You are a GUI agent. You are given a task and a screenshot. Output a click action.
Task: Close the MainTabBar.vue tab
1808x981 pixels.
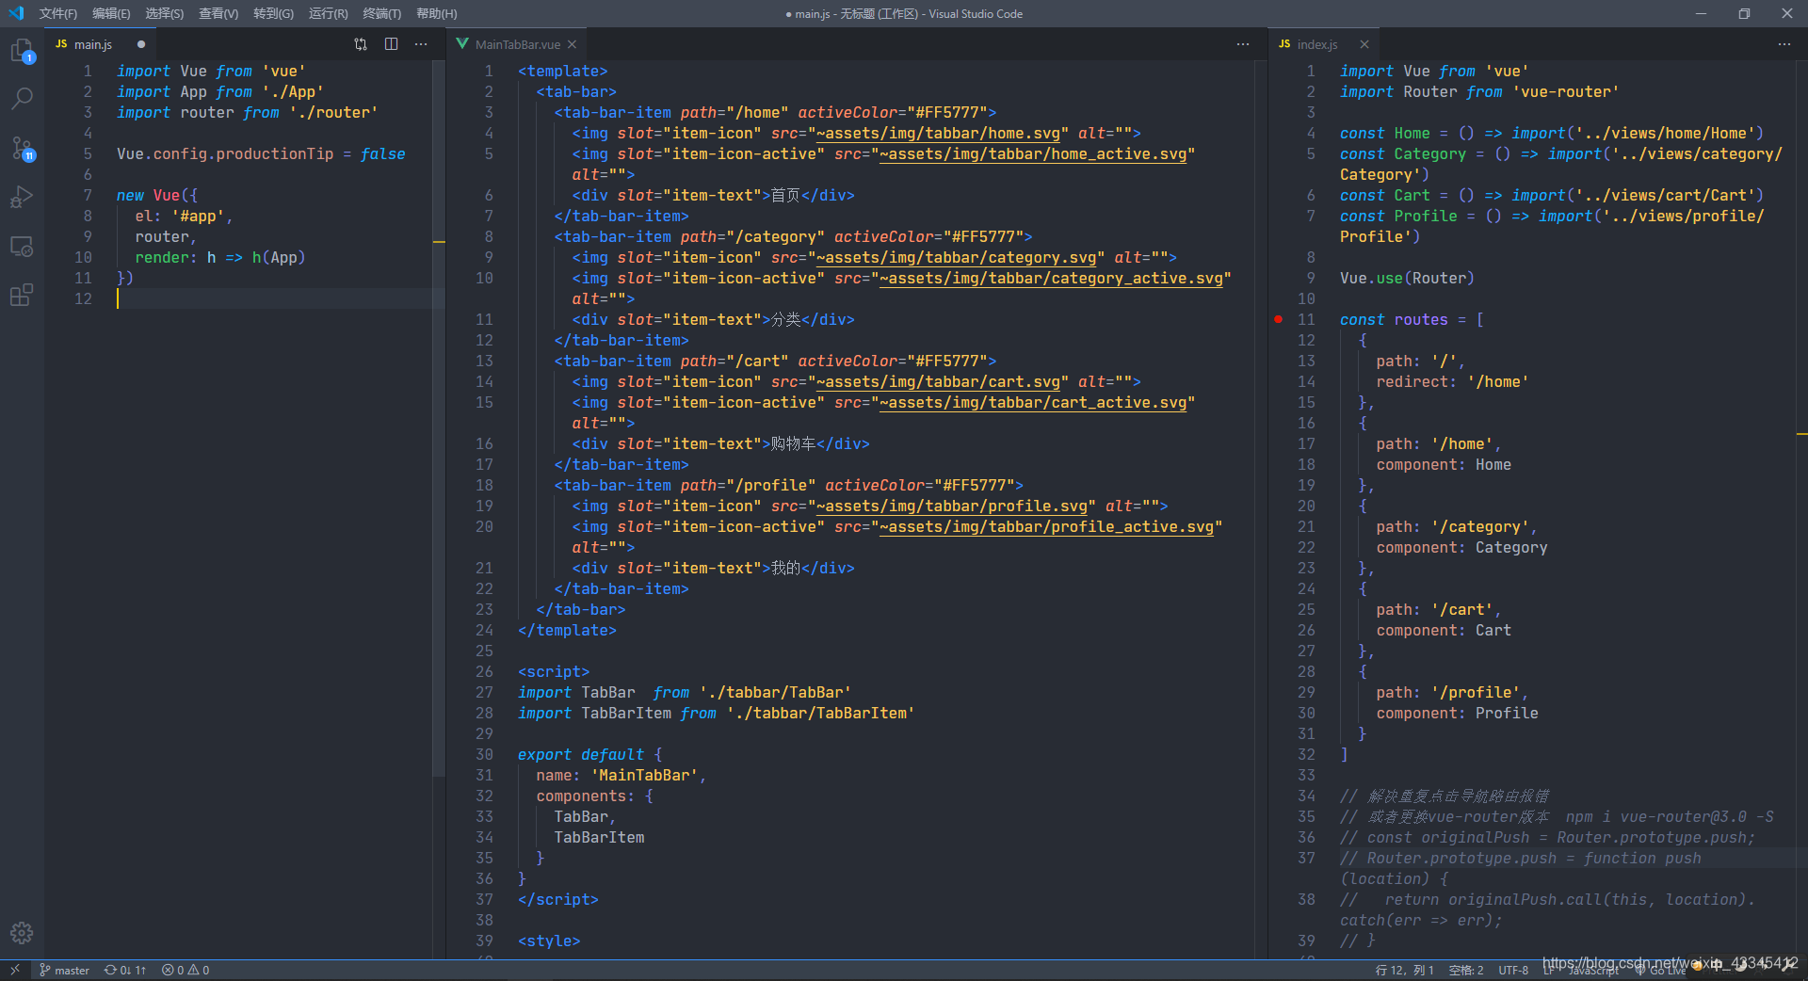tap(572, 44)
